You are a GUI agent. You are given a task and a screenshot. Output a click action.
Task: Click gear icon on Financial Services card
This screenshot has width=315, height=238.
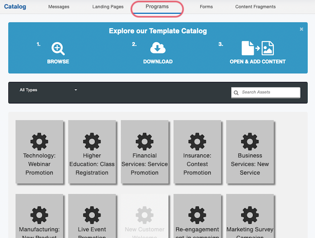[x=144, y=142]
